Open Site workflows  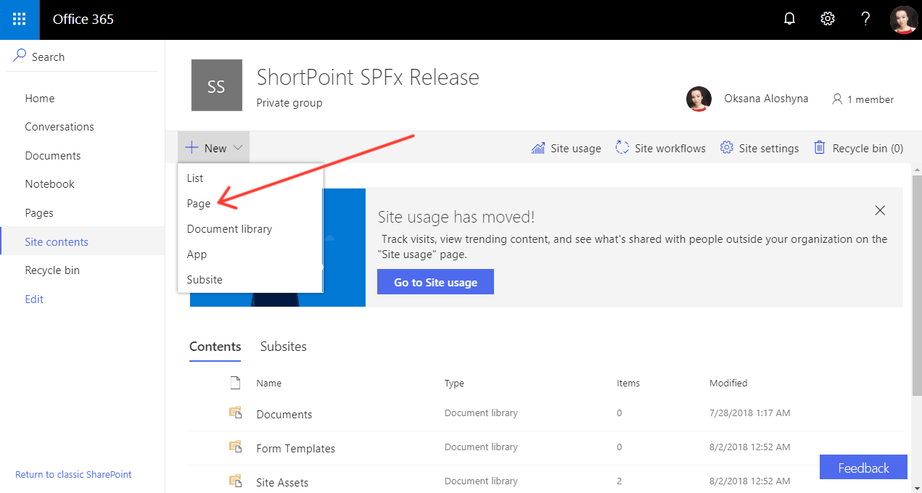pyautogui.click(x=659, y=148)
